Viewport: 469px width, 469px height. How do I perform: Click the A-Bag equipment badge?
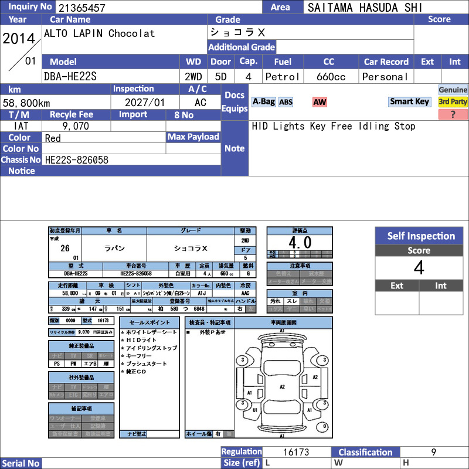(x=263, y=102)
